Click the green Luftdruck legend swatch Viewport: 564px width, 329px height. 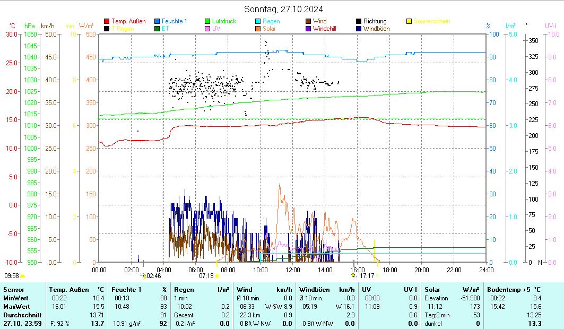point(207,21)
